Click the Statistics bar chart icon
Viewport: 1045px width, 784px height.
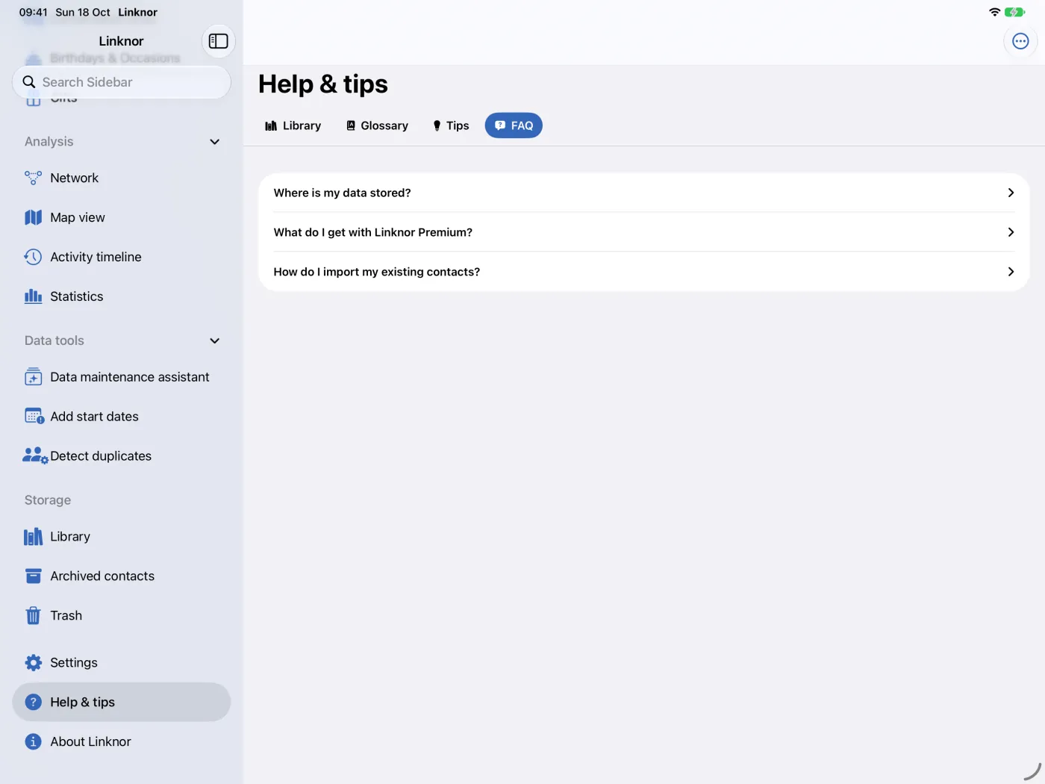coord(33,296)
